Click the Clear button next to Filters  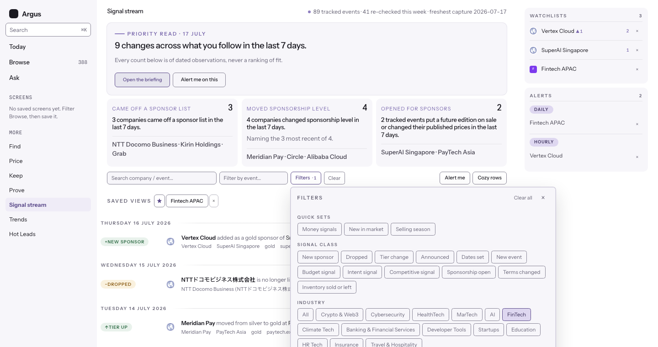334,178
